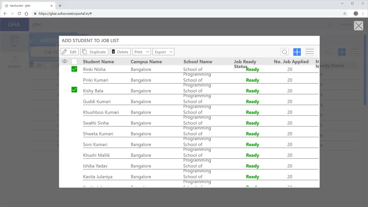The image size is (368, 207).
Task: Expand the Print dropdown
Action: point(141,52)
